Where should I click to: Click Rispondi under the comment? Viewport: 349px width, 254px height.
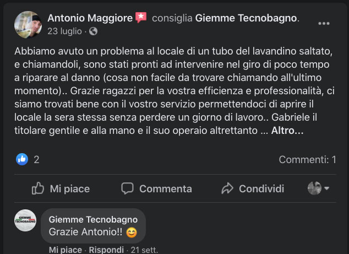106,250
